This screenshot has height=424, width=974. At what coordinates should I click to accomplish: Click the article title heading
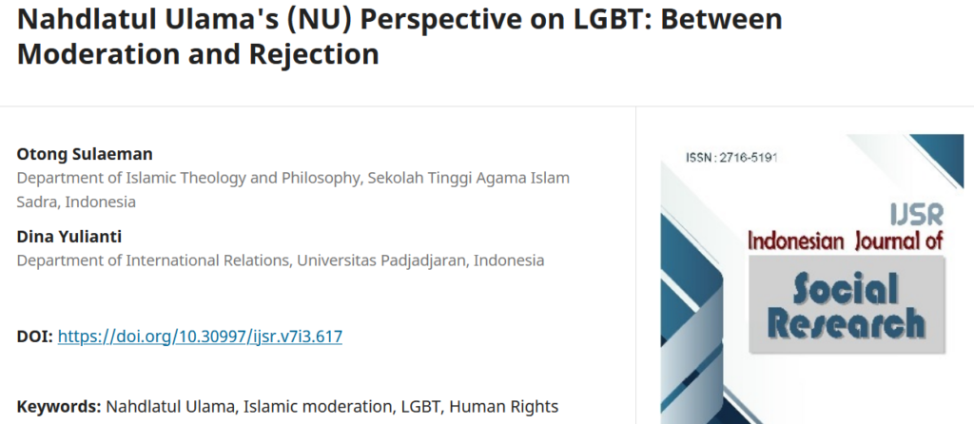point(399,21)
